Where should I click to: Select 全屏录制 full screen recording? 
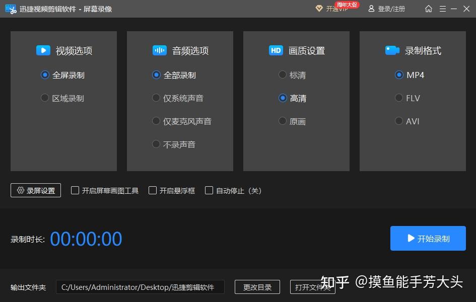click(62, 75)
